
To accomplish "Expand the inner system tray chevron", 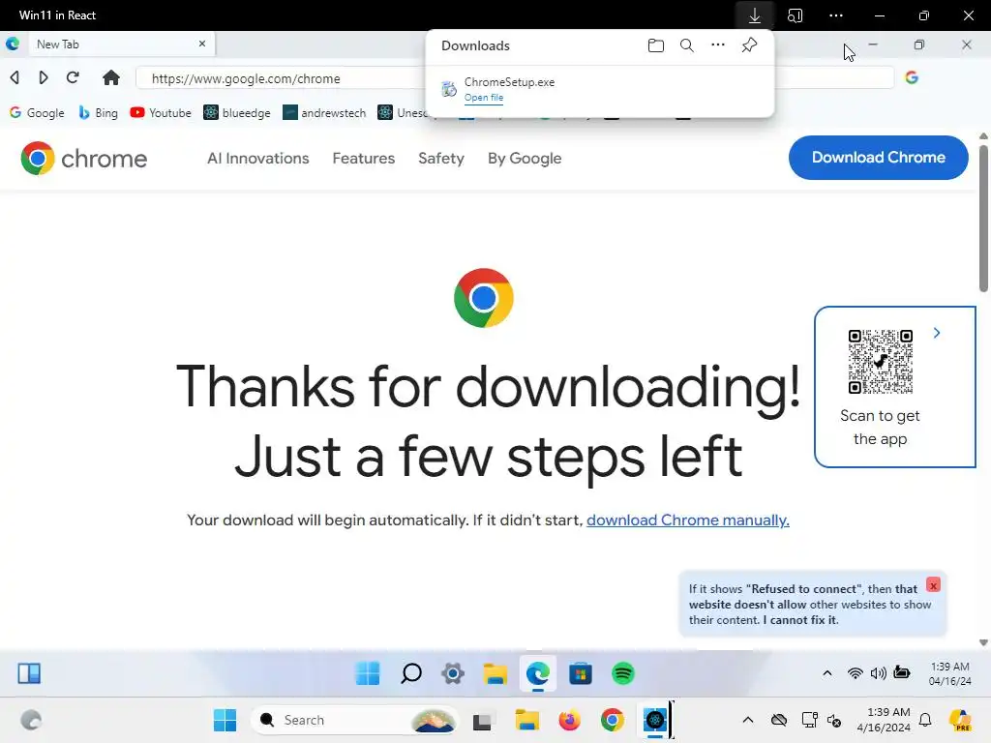I will click(x=827, y=673).
